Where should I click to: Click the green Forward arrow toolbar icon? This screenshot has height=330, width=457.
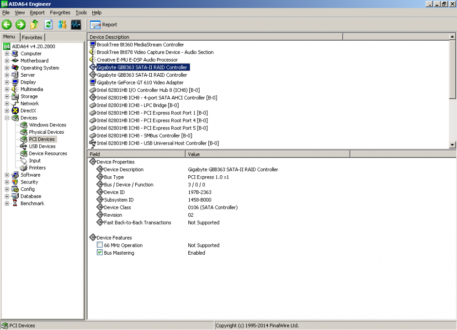click(21, 25)
